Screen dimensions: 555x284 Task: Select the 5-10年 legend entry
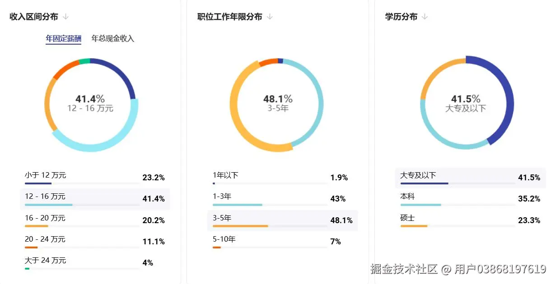tap(282, 242)
